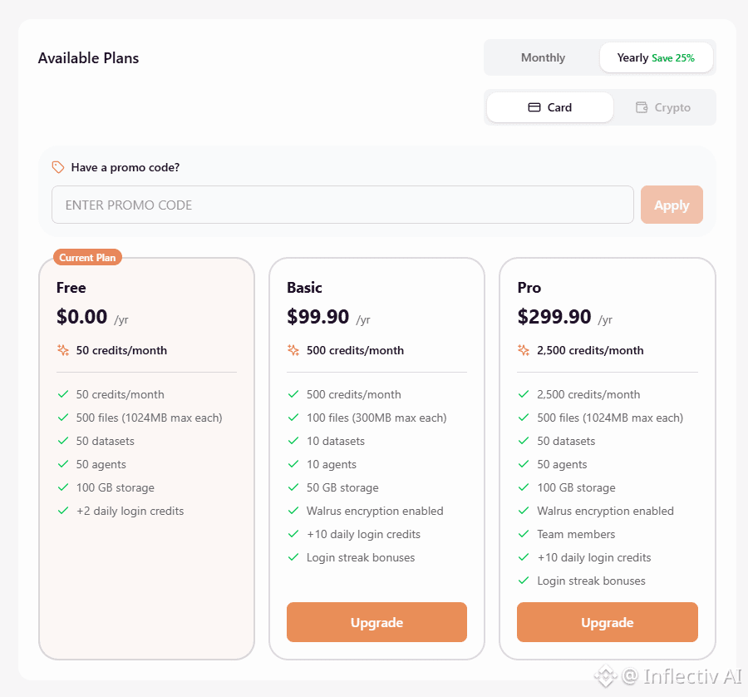Choose Card as payment method
The width and height of the screenshot is (748, 697).
point(550,107)
